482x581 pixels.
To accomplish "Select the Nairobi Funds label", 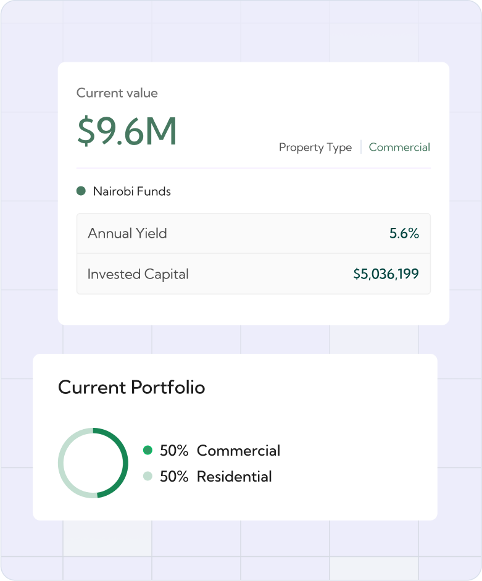I will [x=131, y=191].
